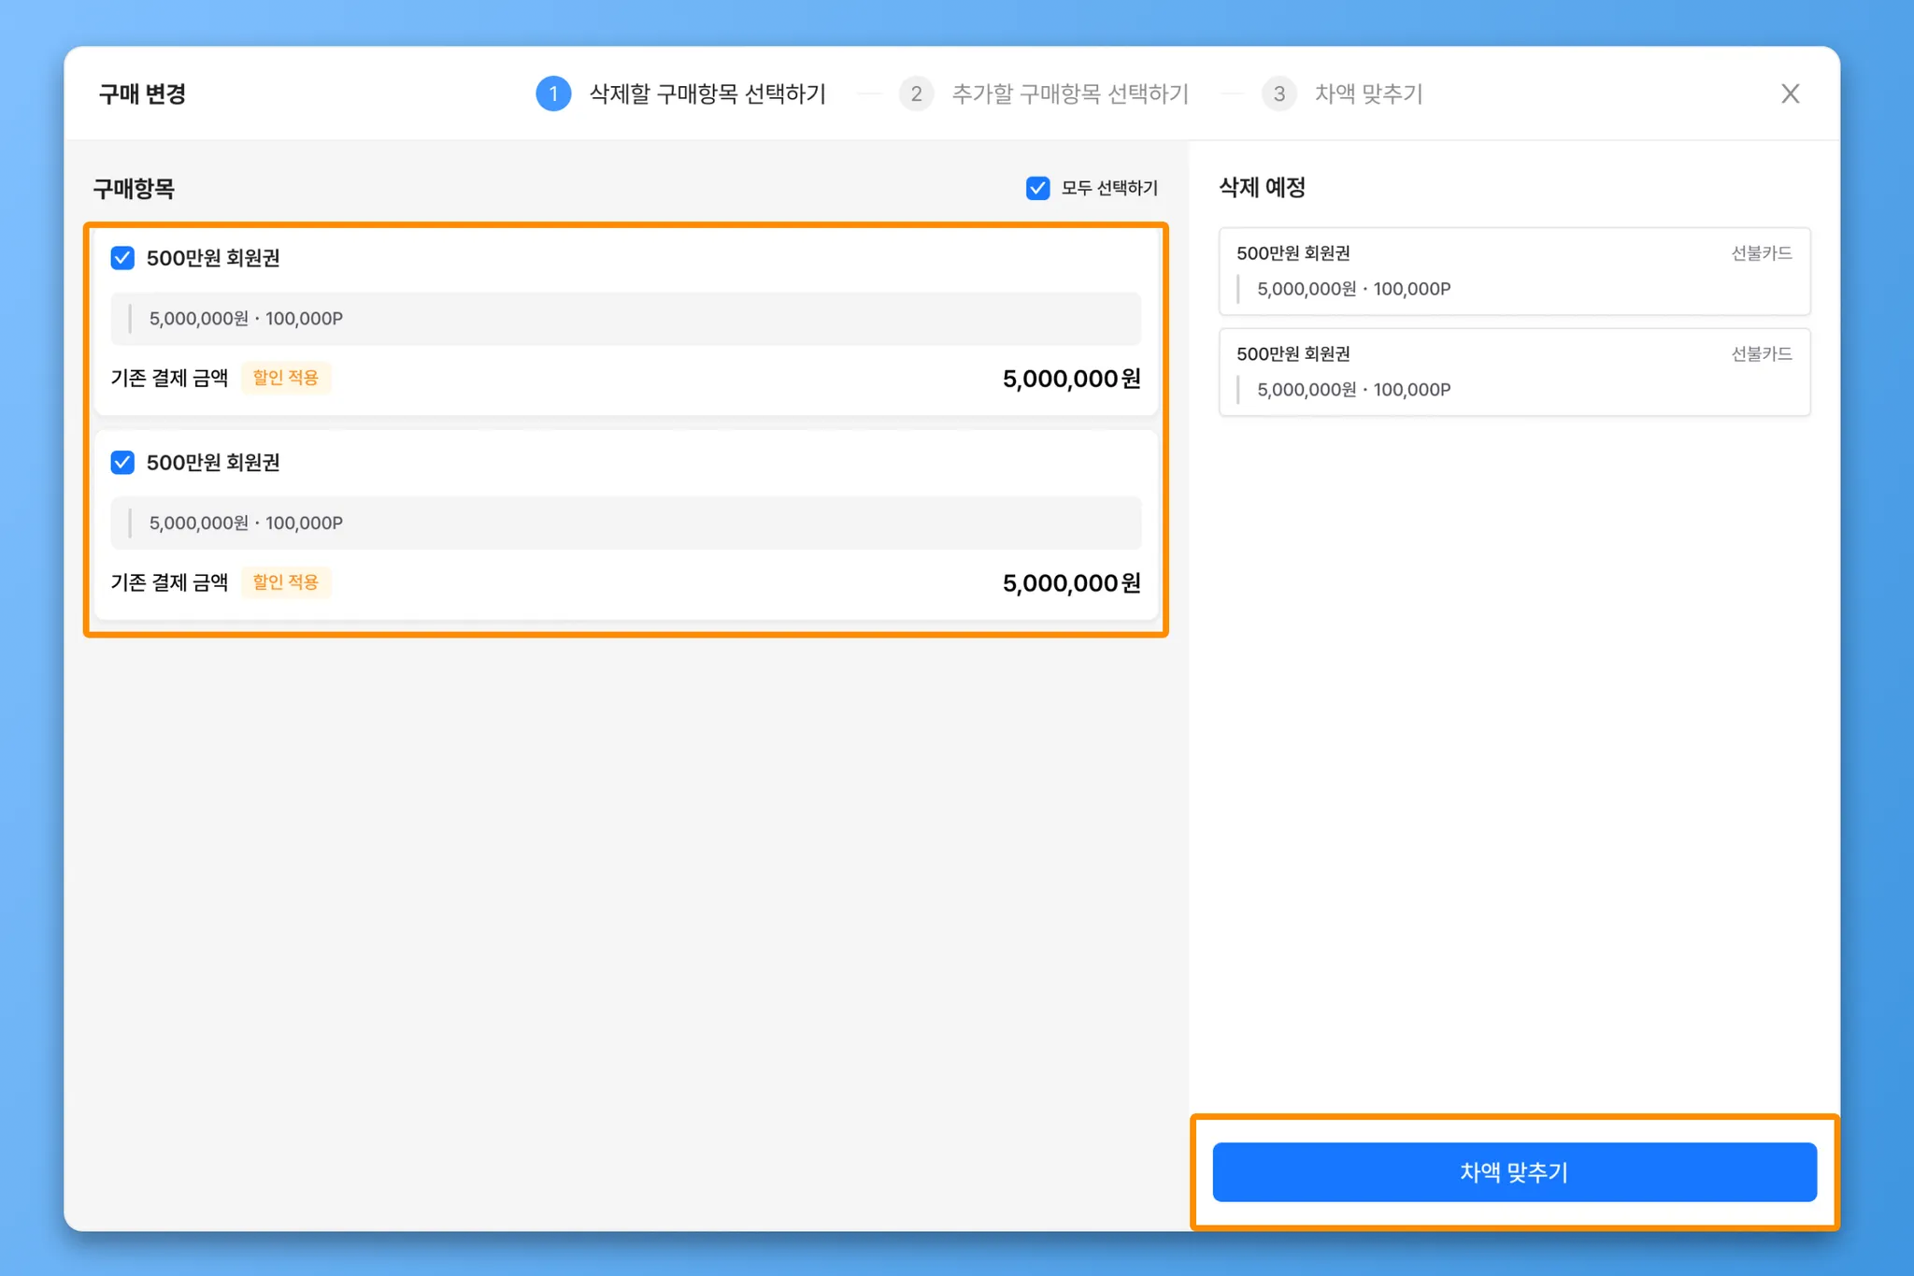Go to 삭제할 구매항목 선택하기 step
This screenshot has height=1276, width=1914.
point(707,93)
